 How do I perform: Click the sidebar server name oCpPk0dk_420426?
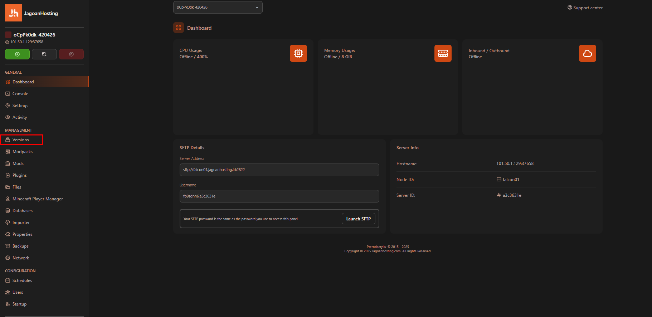tap(34, 35)
